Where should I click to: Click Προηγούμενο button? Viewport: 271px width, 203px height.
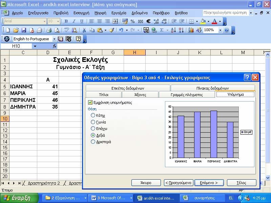click(x=179, y=183)
